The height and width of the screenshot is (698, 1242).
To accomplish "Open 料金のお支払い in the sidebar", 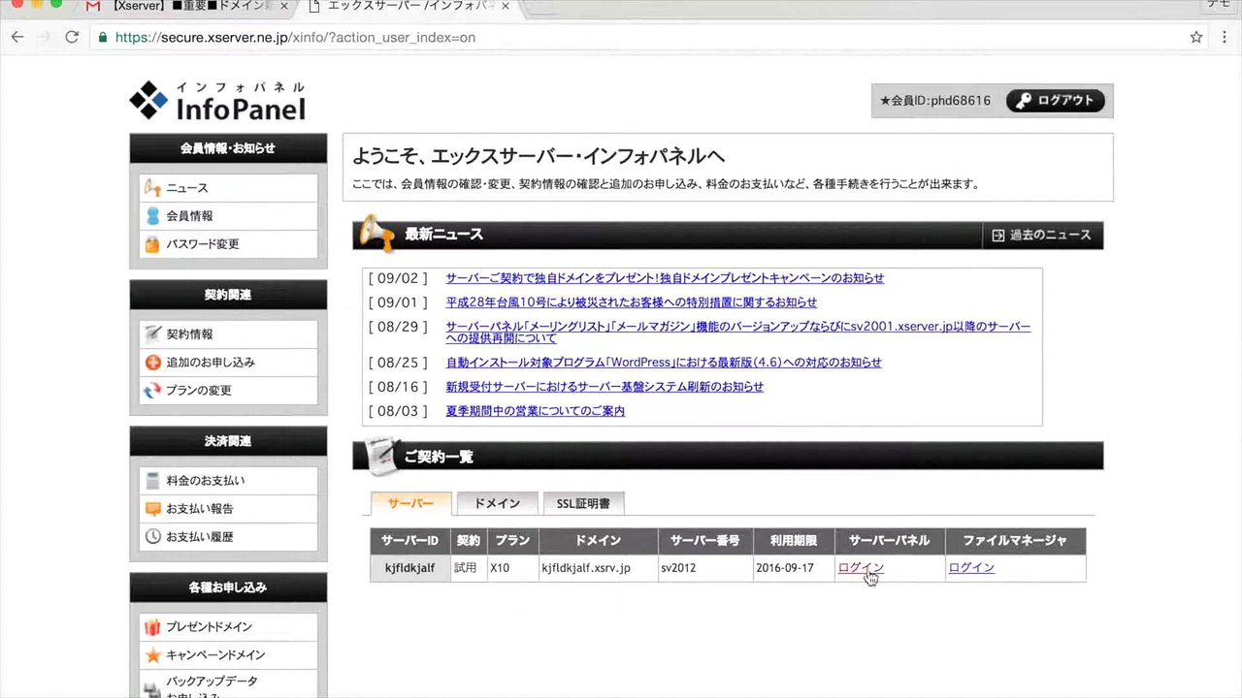I will coord(228,480).
